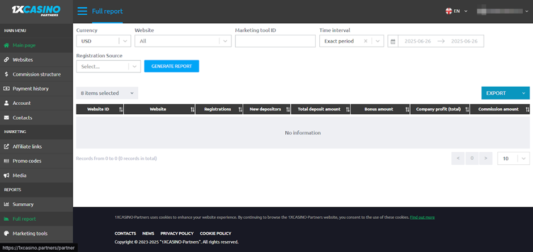Clear the Exact period selection with the X
Viewport: 533px width, 252px height.
point(366,41)
